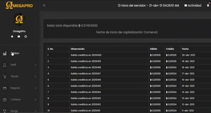Click the Negocio card icon

(5, 88)
